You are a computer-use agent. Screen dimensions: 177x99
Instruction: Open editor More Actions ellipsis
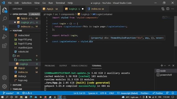click(173, 9)
